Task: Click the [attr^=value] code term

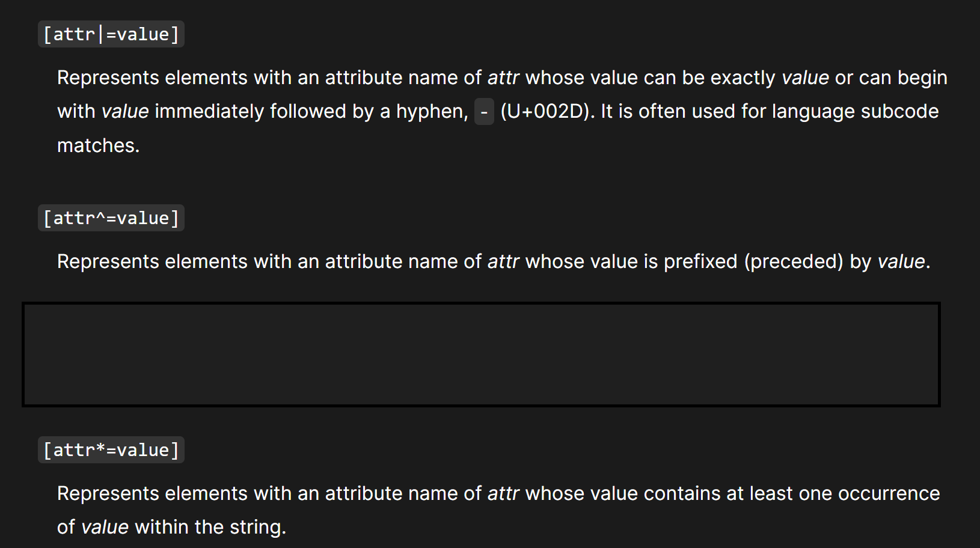Action: (111, 218)
